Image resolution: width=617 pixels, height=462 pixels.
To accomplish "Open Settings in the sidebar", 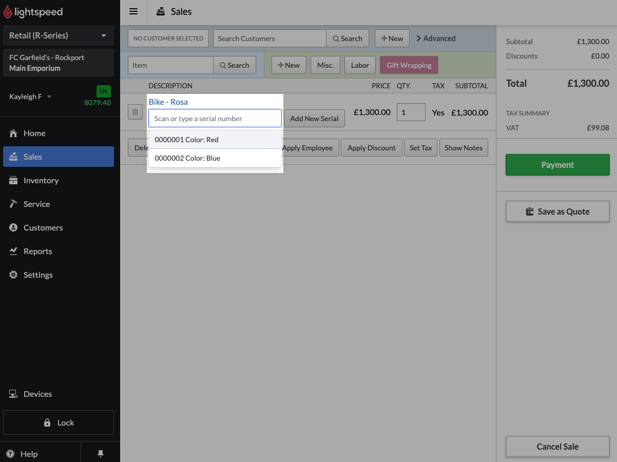I will click(x=59, y=275).
